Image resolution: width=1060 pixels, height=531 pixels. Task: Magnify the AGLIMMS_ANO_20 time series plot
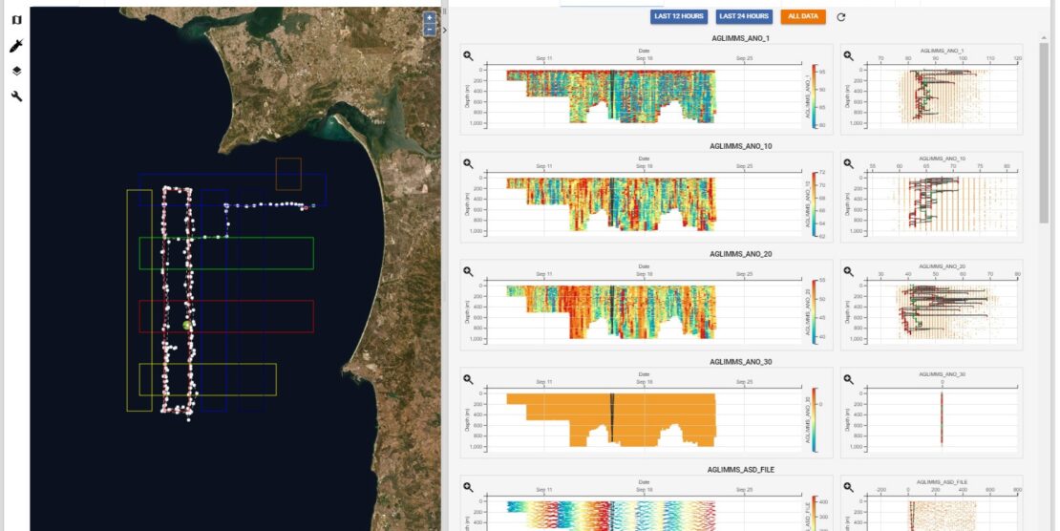(469, 271)
